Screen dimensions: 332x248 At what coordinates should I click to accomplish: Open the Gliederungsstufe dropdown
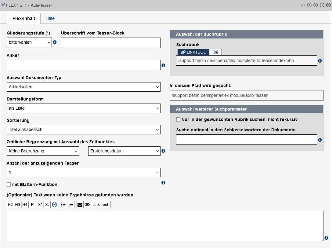tap(29, 42)
